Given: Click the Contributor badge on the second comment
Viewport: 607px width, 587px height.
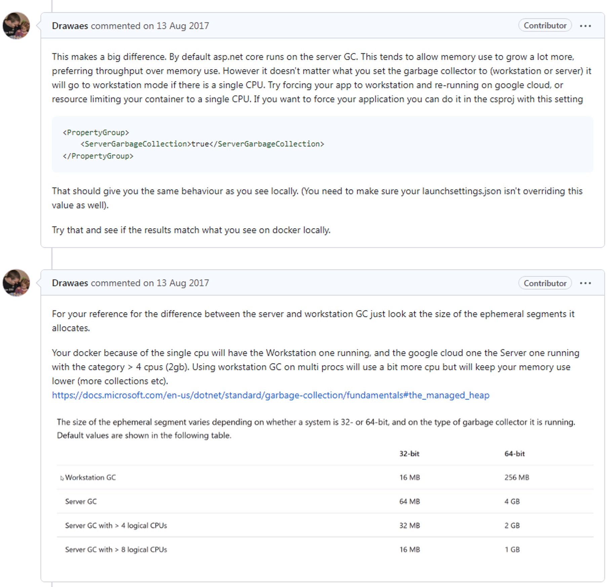Looking at the screenshot, I should point(545,283).
